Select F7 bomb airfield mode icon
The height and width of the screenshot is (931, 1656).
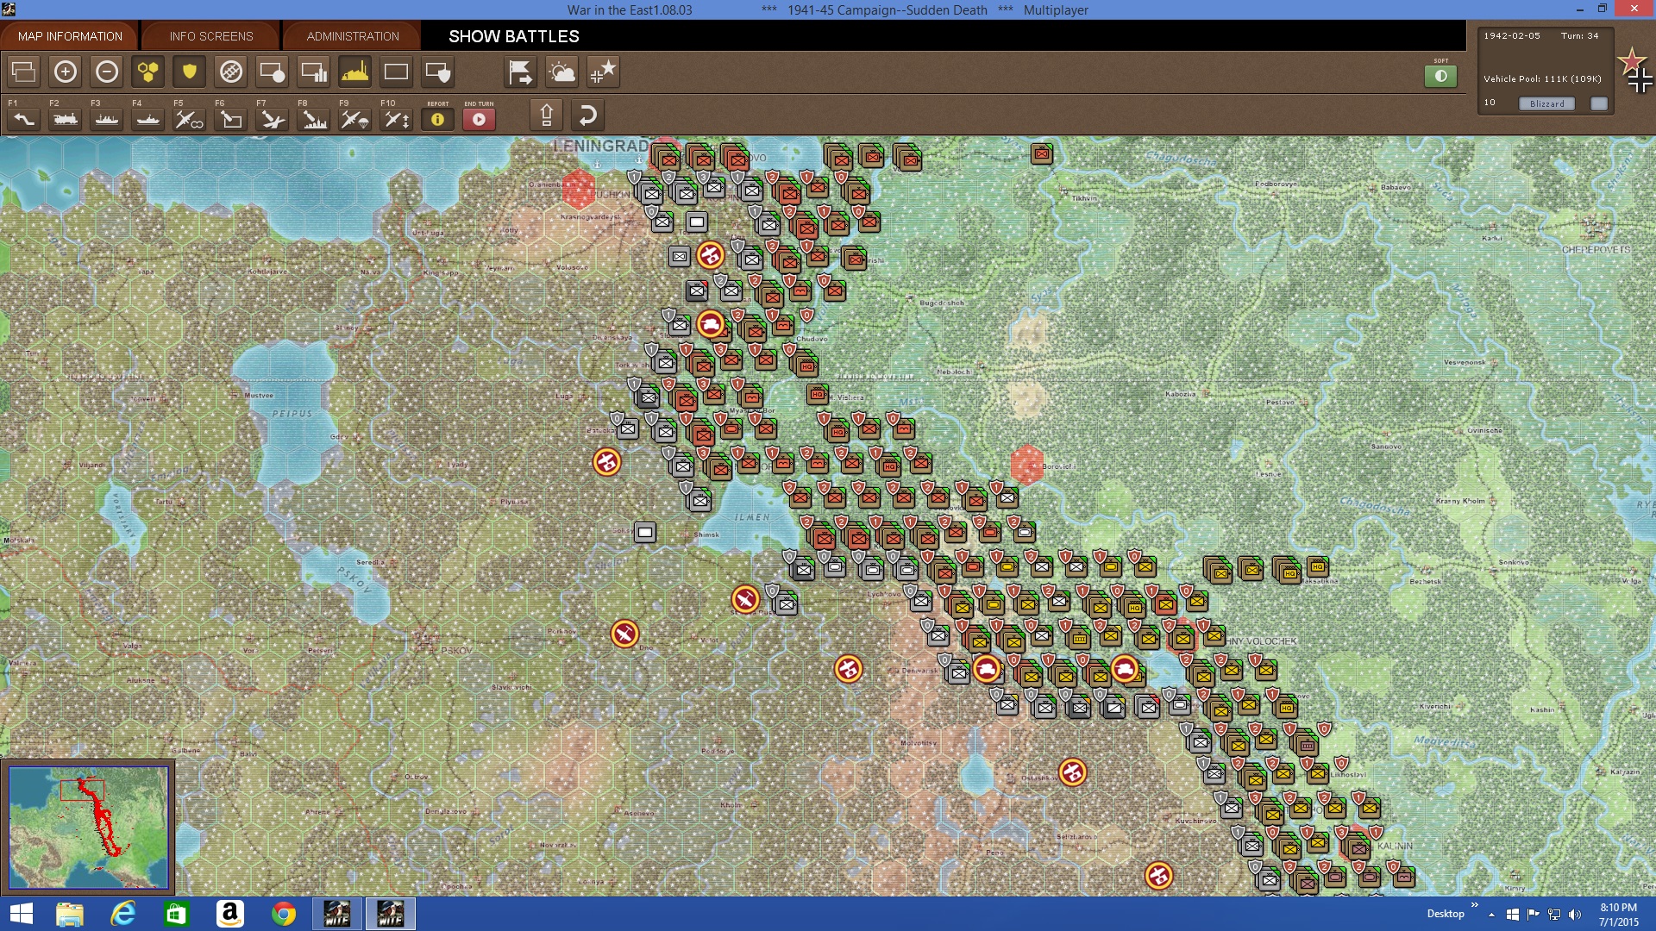point(273,119)
